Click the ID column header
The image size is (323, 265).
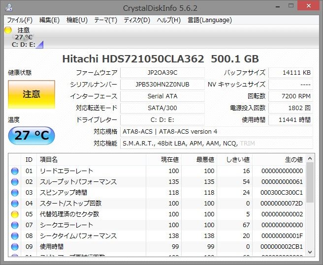click(x=29, y=160)
